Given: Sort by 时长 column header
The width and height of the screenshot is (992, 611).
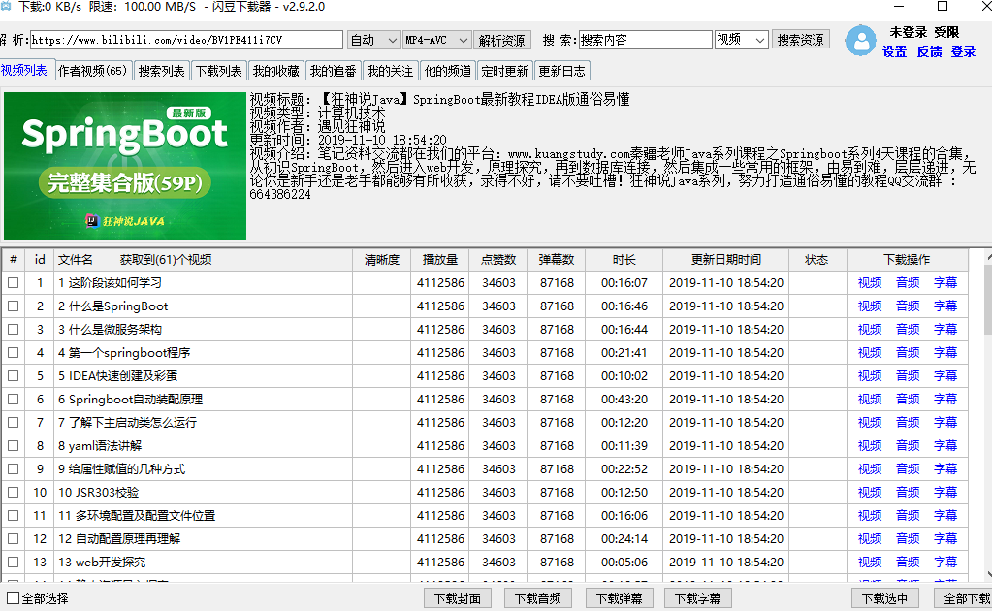Looking at the screenshot, I should tap(624, 259).
